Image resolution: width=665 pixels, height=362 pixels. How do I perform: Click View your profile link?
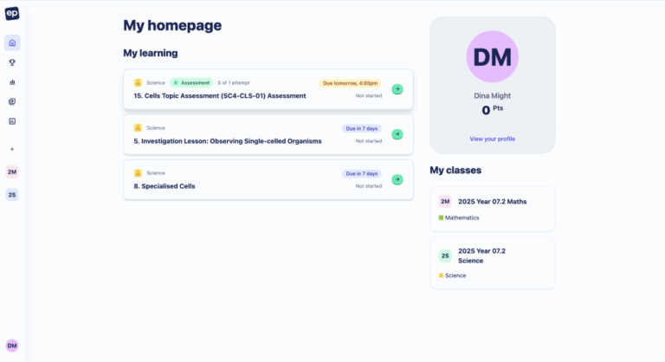[x=492, y=139]
